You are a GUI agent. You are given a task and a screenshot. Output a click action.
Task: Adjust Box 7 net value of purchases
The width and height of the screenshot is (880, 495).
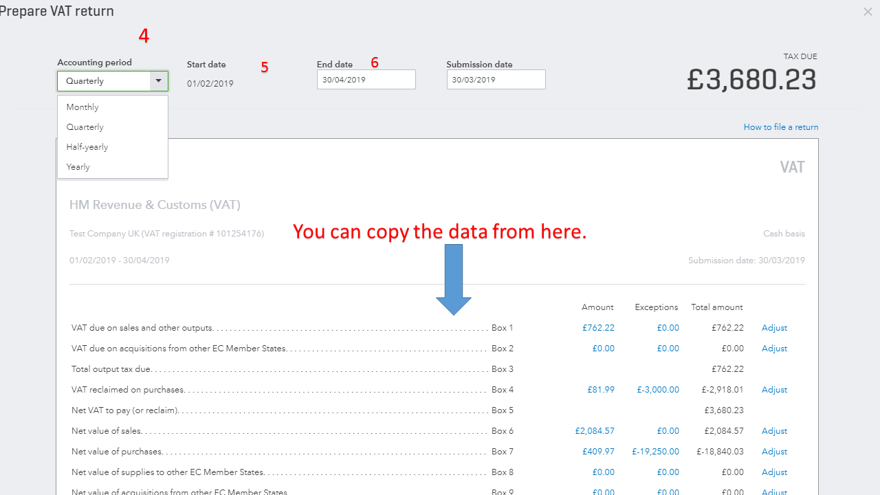pyautogui.click(x=774, y=451)
